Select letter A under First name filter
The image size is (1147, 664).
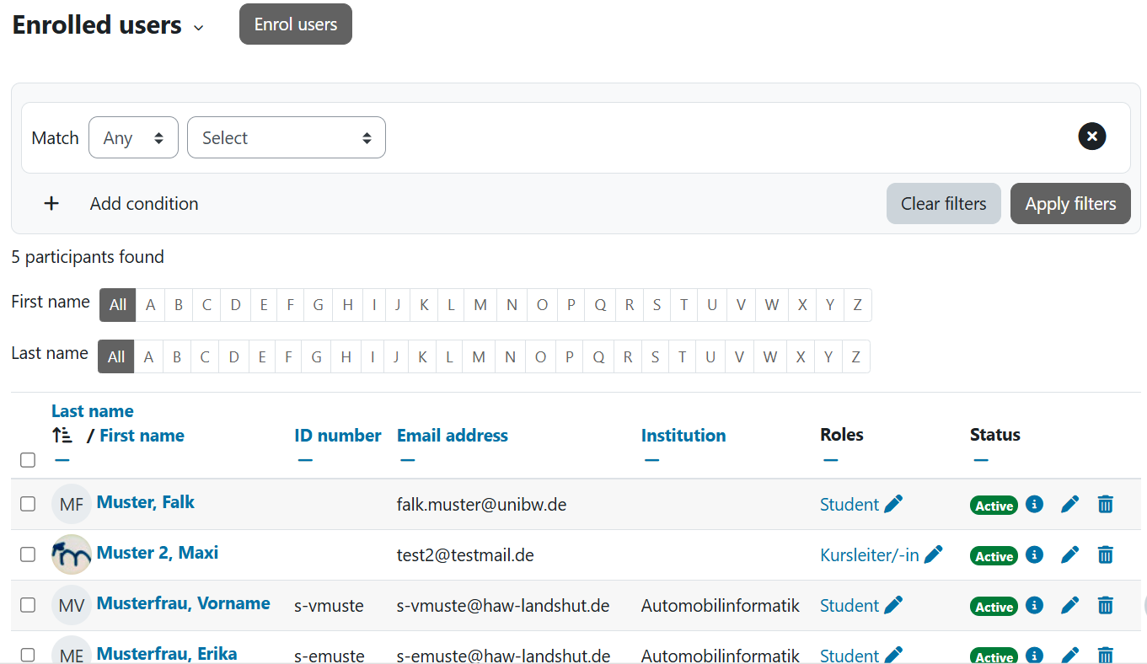coord(150,304)
